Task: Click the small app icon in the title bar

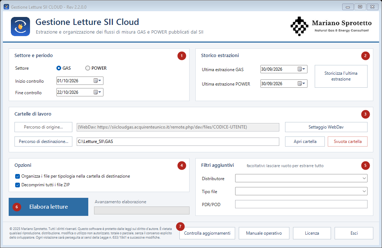Action: pyautogui.click(x=7, y=7)
